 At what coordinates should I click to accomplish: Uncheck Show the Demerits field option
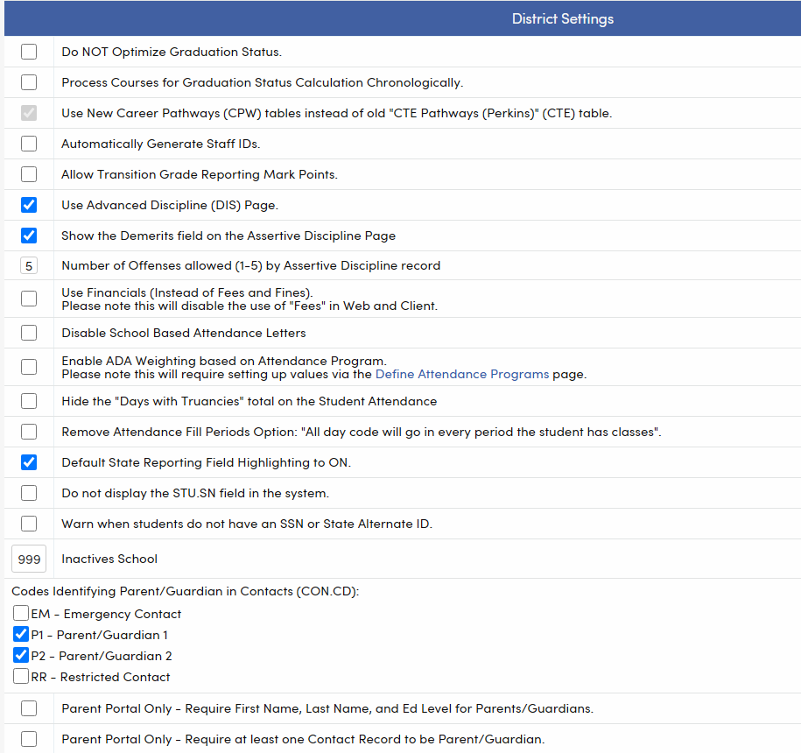point(29,236)
